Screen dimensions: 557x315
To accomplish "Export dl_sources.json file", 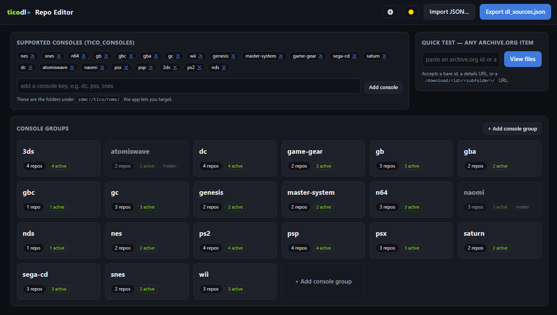I will [x=515, y=12].
